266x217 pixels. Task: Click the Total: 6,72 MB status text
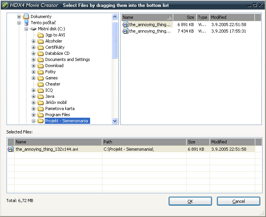(20, 201)
